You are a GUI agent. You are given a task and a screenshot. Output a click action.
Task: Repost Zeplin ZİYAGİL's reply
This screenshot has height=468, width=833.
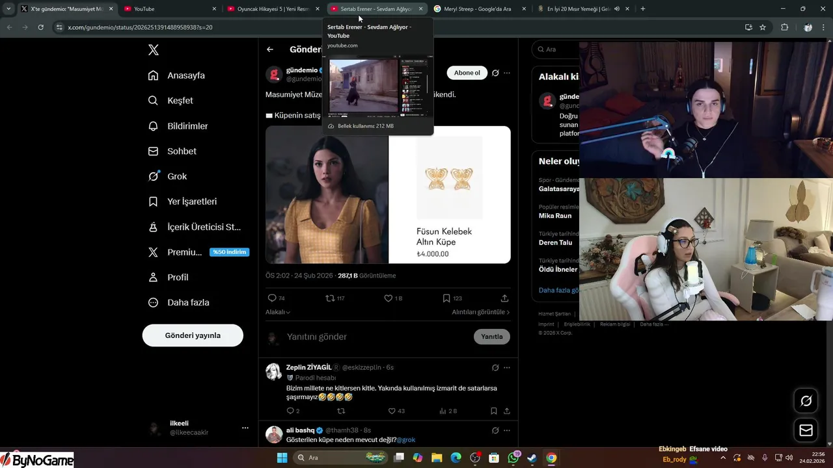[x=341, y=411]
